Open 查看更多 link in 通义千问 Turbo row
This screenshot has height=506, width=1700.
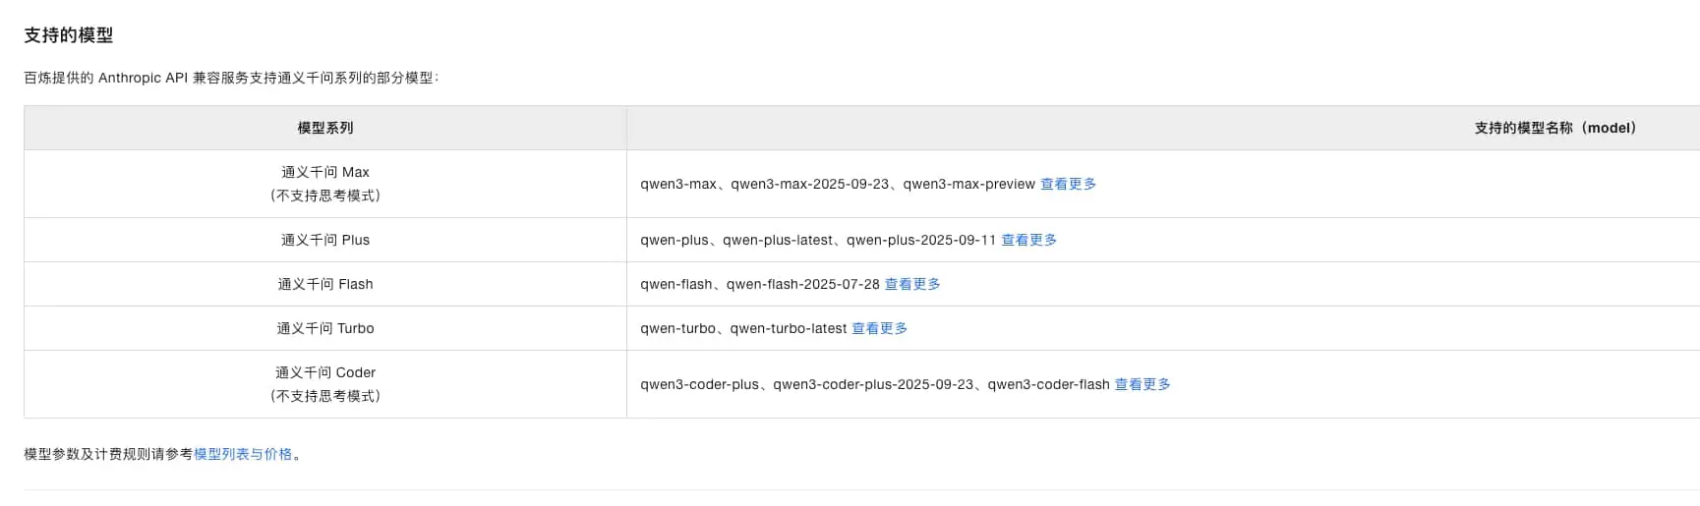click(879, 328)
